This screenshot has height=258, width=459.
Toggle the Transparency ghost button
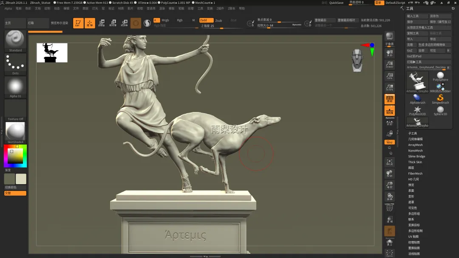click(390, 219)
